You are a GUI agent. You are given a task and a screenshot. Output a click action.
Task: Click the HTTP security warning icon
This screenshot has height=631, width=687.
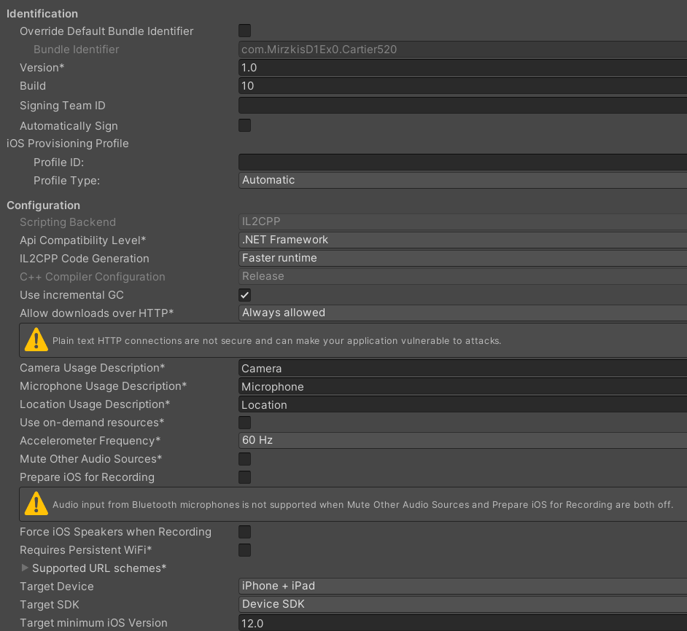36,340
